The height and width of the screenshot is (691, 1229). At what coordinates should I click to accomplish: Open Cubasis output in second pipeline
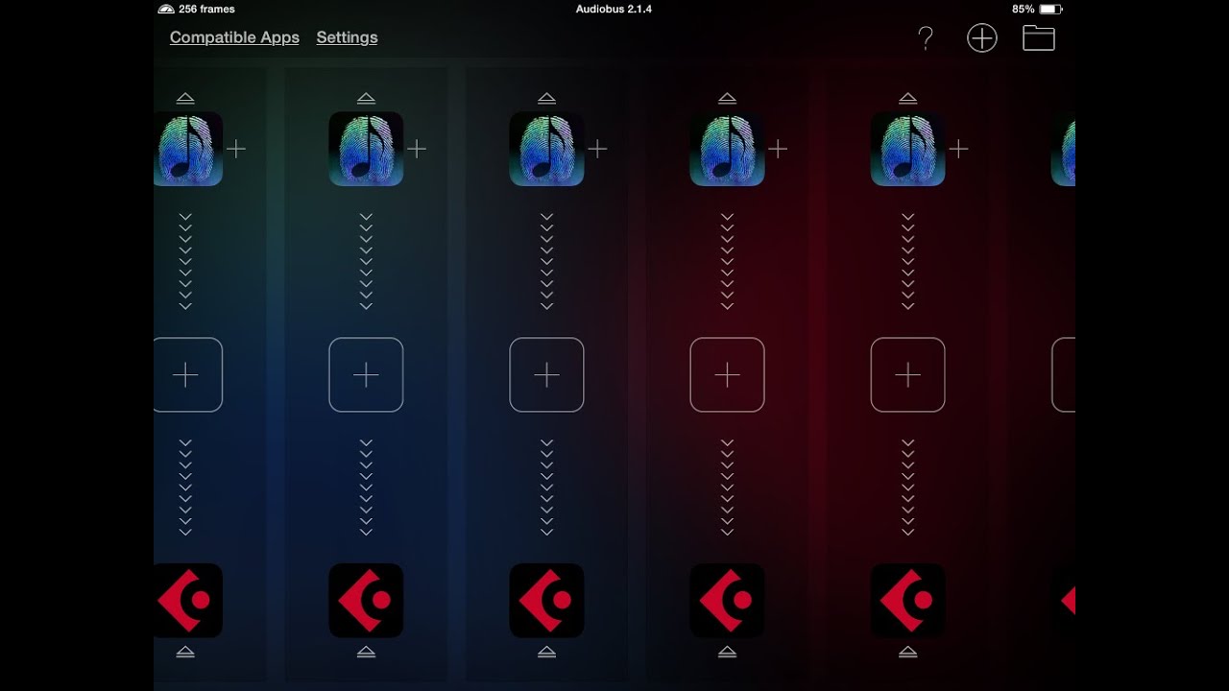366,601
